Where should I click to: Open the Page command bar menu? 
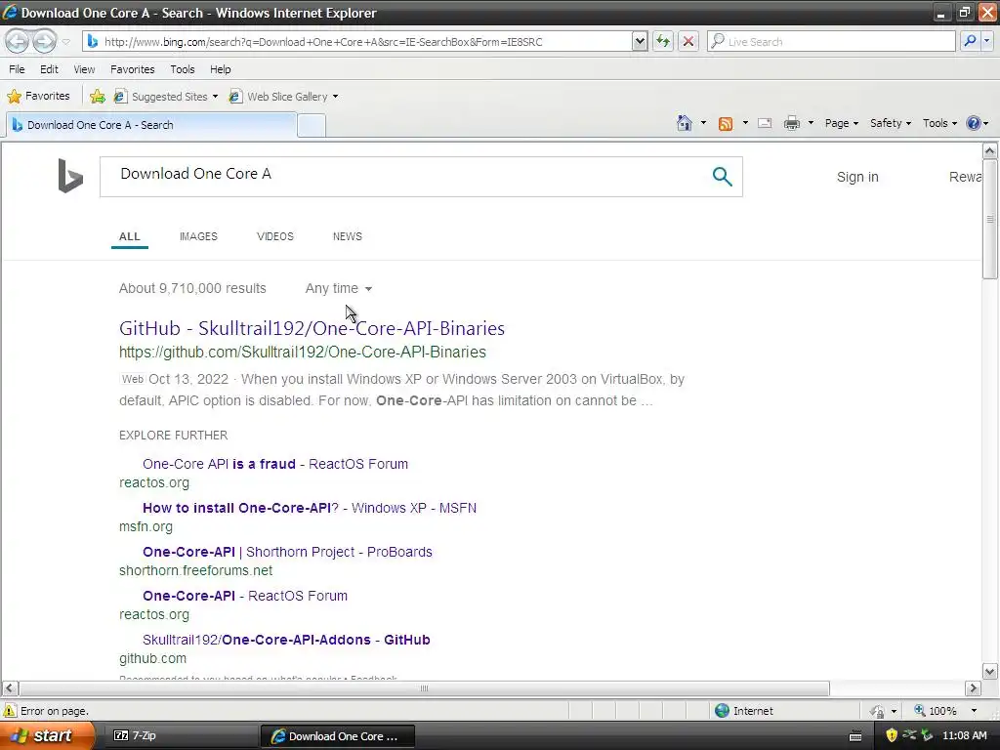click(841, 123)
